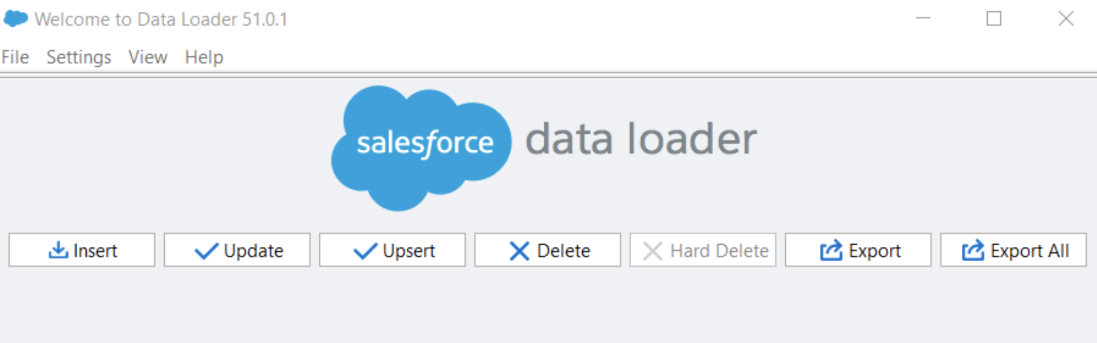
Task: Choose the Export All text label
Action: coord(1030,251)
